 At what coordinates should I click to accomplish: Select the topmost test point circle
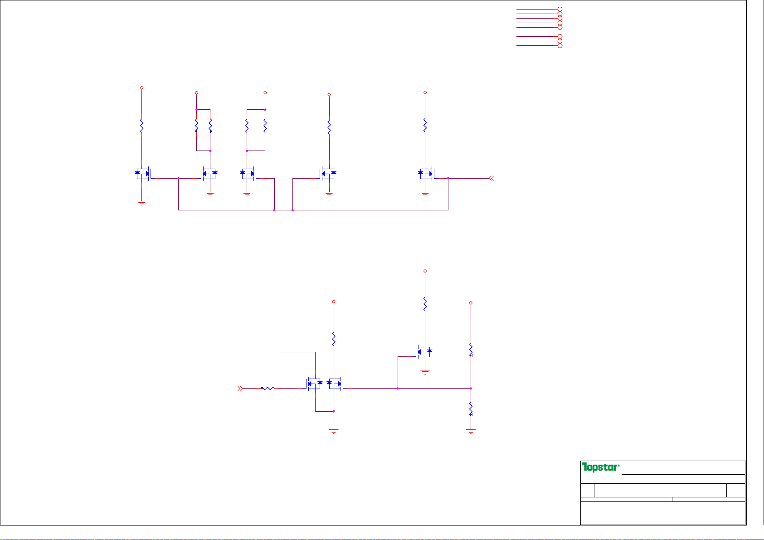click(x=560, y=9)
